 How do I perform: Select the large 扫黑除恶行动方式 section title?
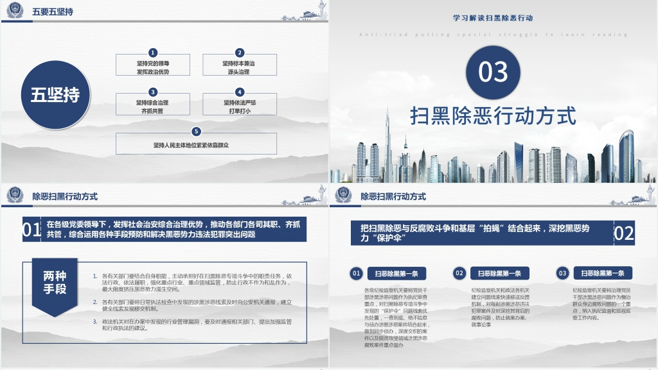coord(493,117)
